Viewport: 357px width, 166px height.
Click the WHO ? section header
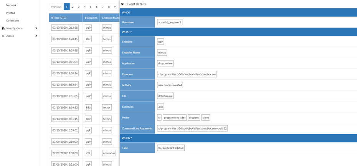(238, 13)
